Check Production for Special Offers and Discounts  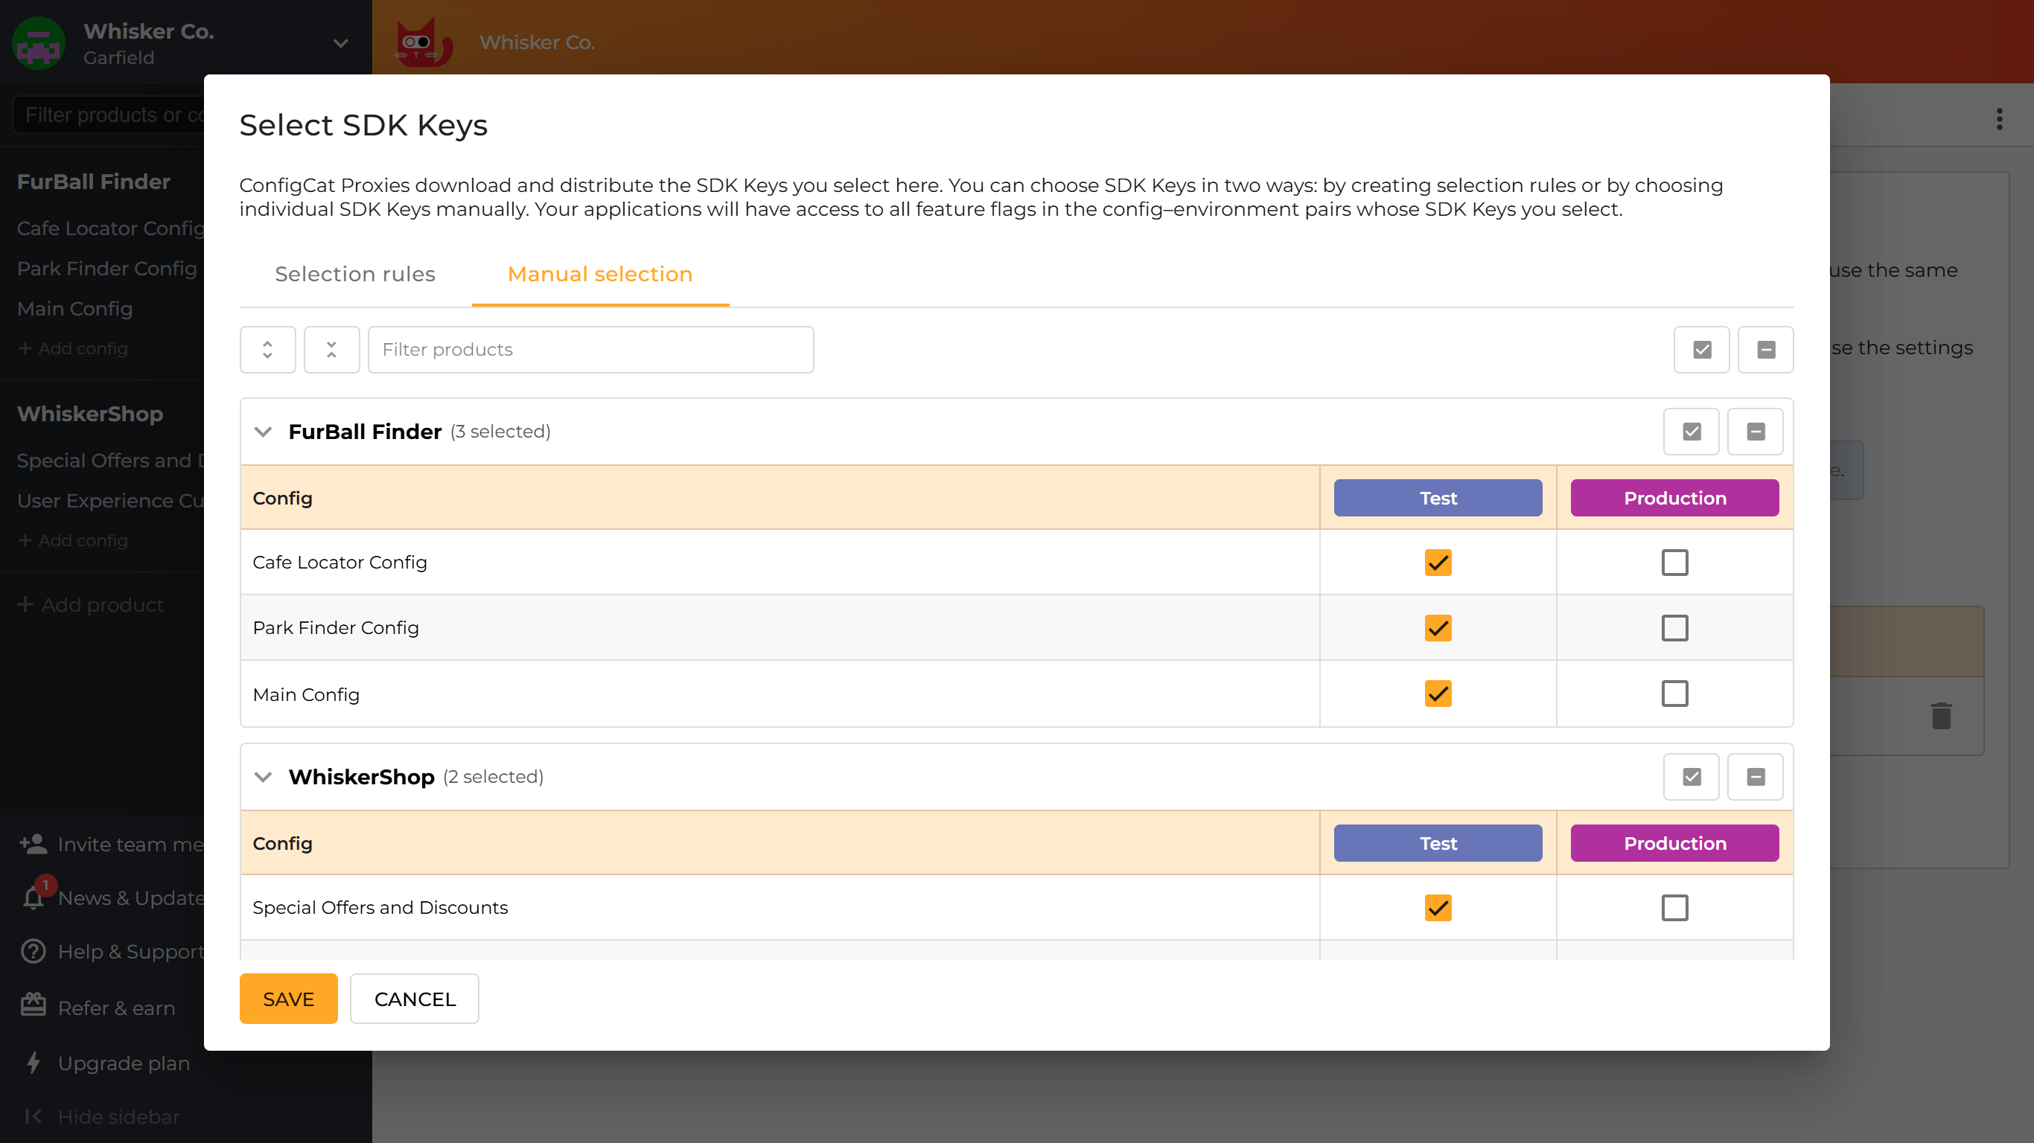pyautogui.click(x=1674, y=908)
